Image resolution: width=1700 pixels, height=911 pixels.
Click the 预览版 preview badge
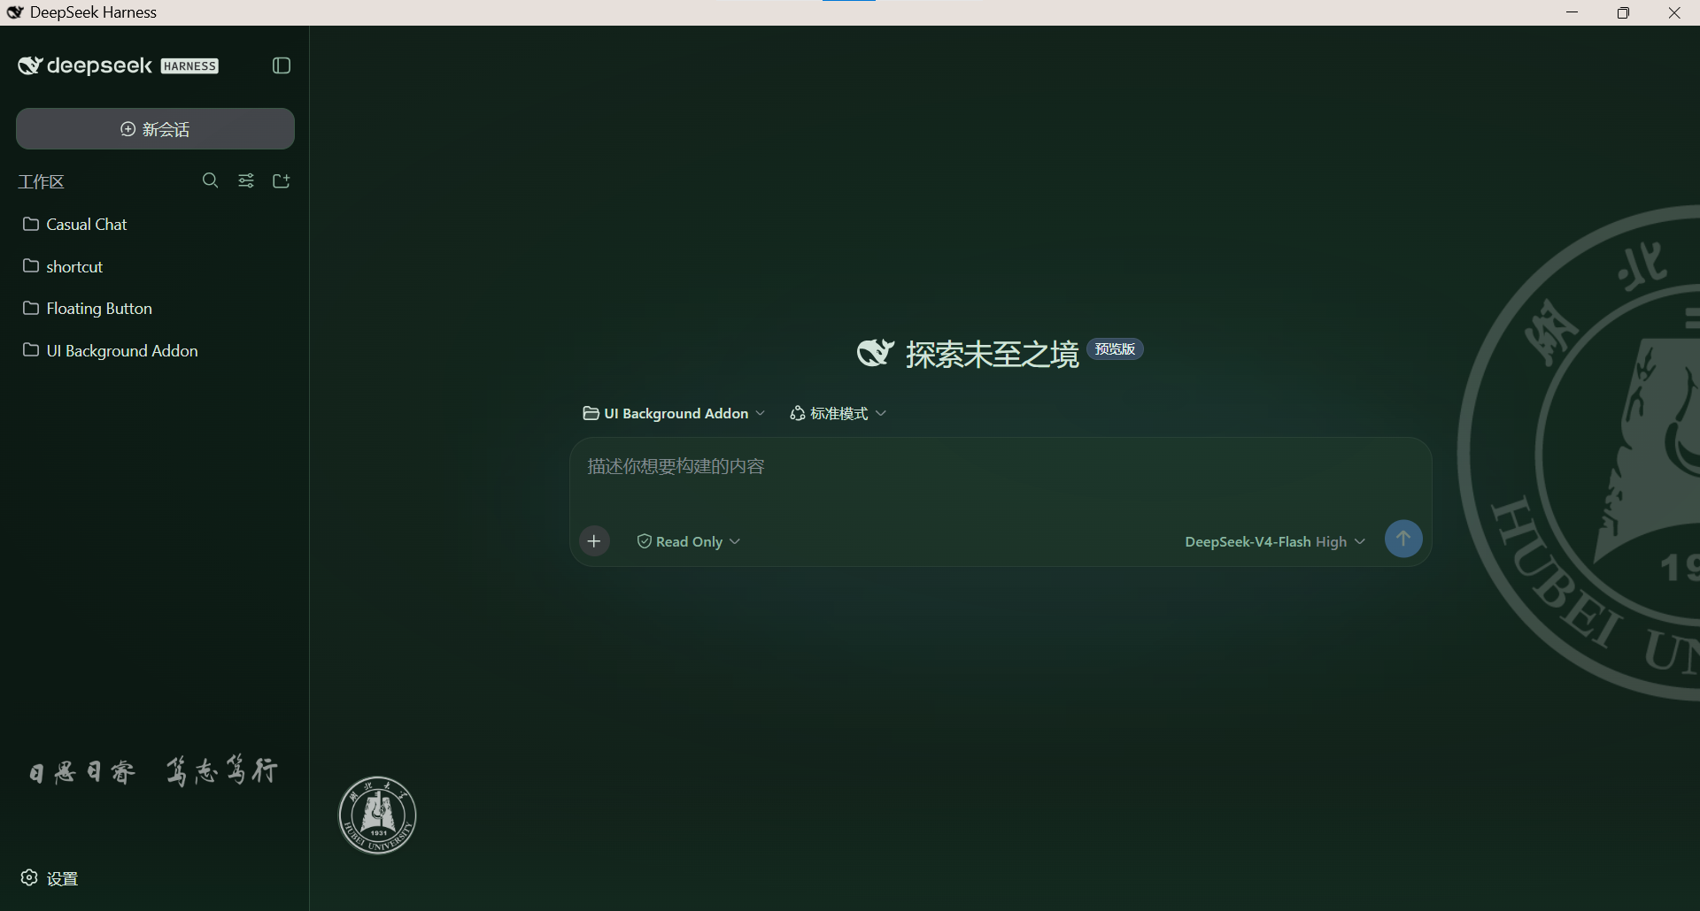1115,349
